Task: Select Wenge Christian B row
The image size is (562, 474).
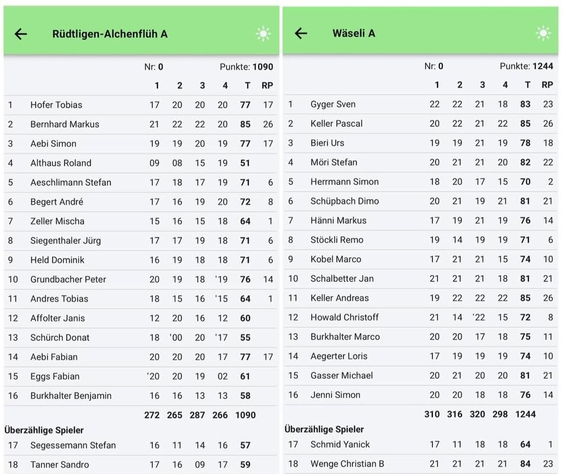Action: 347,464
